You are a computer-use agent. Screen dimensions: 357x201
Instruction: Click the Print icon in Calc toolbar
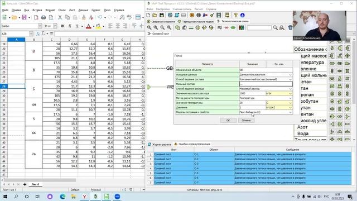coord(44,17)
